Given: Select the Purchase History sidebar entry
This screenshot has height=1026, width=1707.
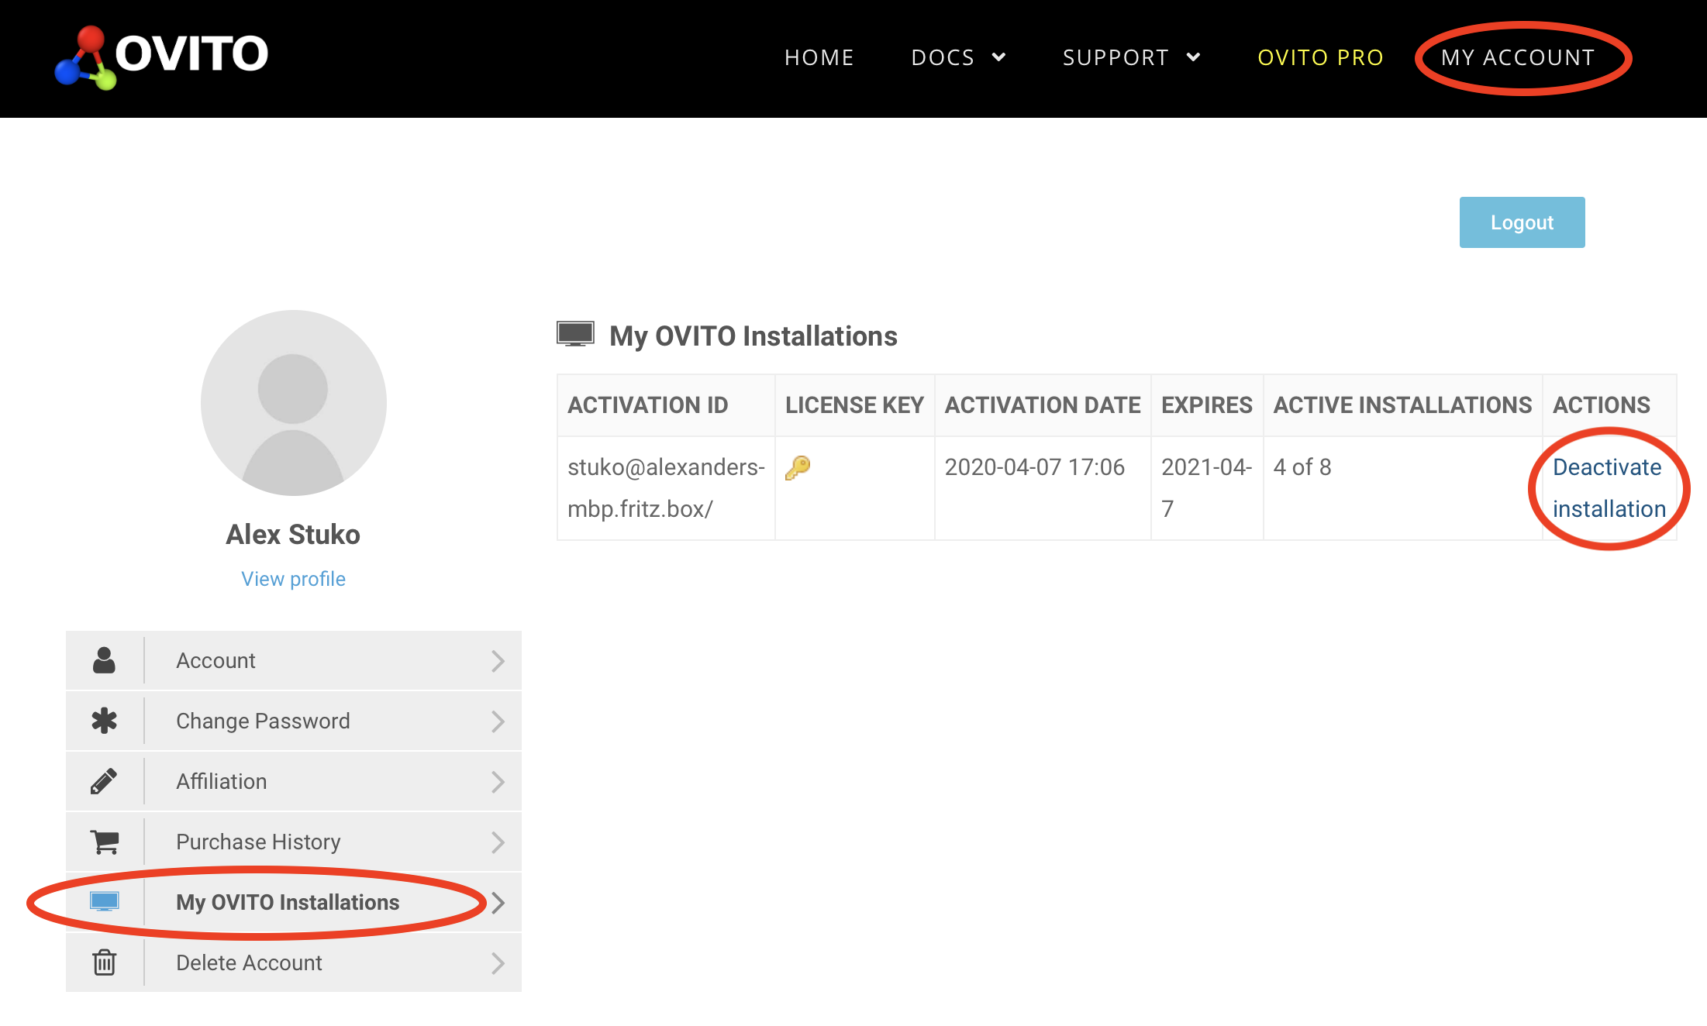Looking at the screenshot, I should point(258,842).
